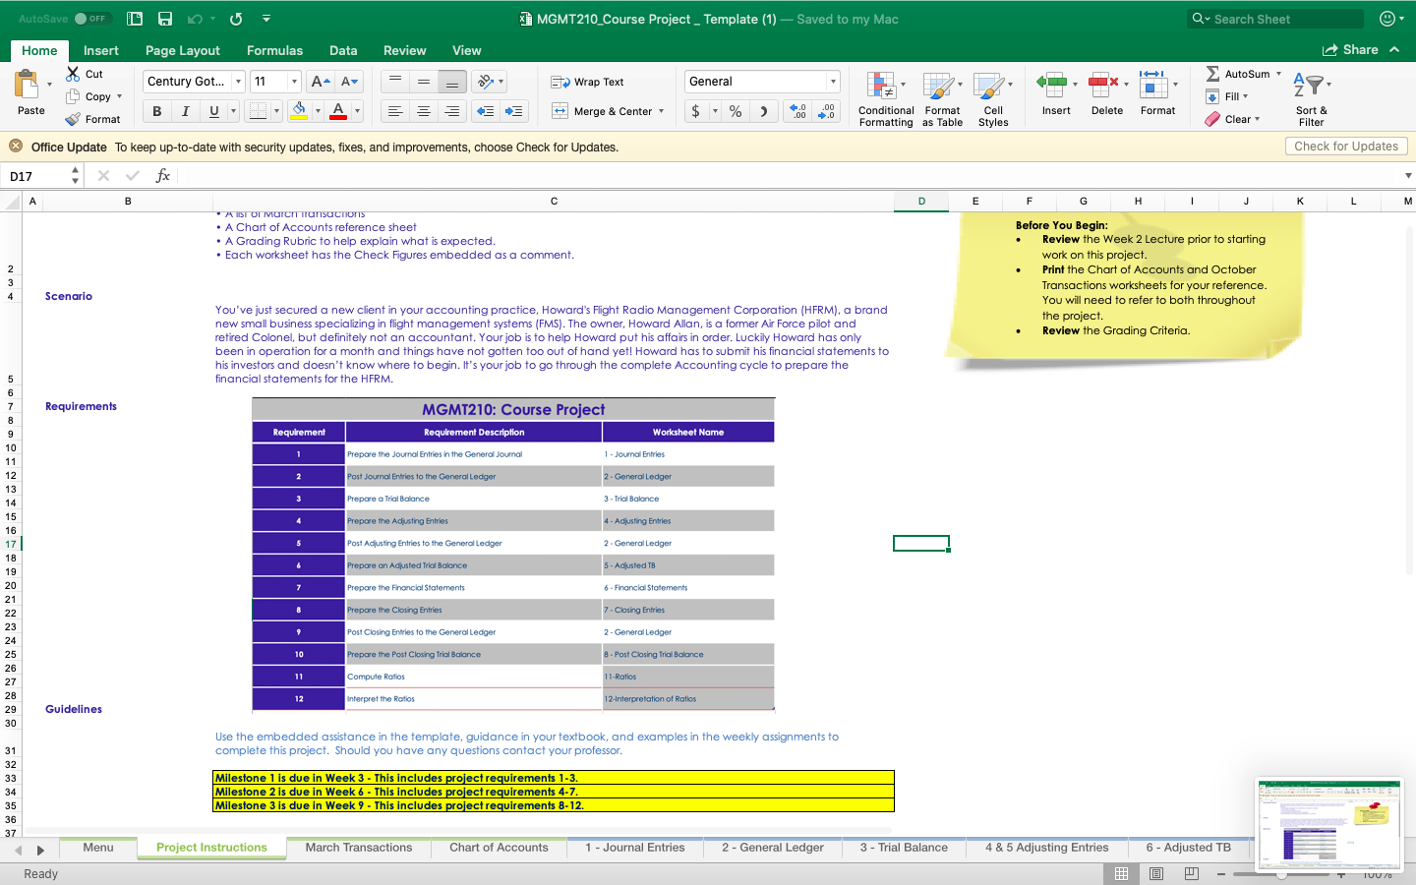
Task: Toggle italic formatting
Action: (184, 111)
